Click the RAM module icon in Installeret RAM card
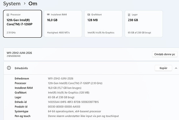 pos(48,15)
